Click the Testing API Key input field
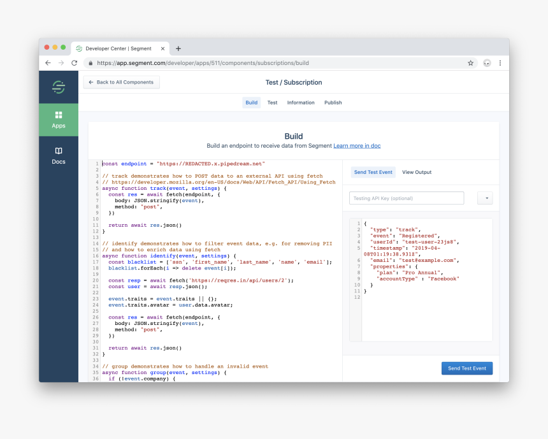Screen dimensions: 548x439 (407, 198)
